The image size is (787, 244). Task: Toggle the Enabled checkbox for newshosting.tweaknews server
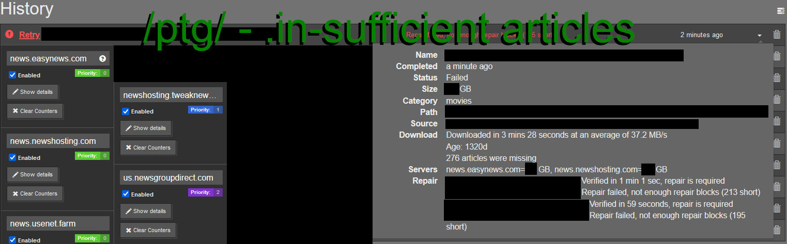tap(126, 111)
